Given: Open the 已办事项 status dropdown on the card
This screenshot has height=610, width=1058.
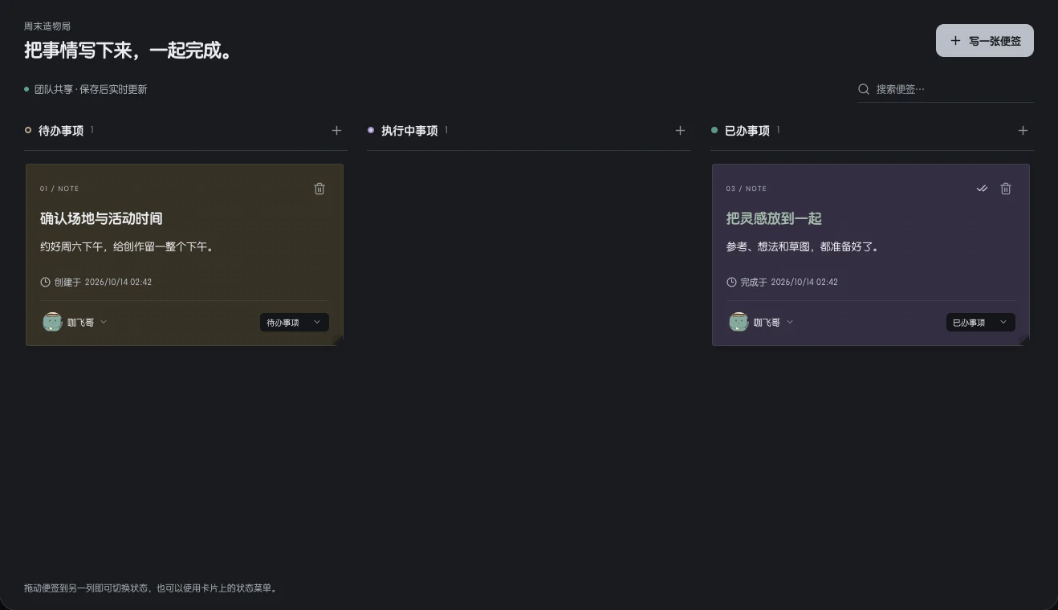Looking at the screenshot, I should (x=980, y=322).
